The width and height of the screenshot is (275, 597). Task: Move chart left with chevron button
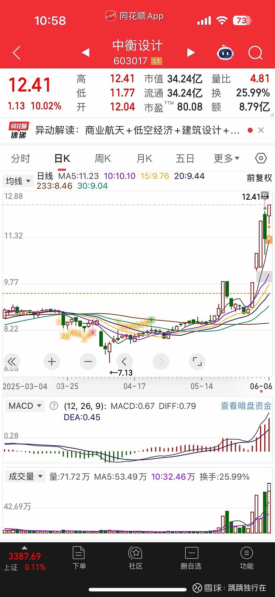coord(124,362)
